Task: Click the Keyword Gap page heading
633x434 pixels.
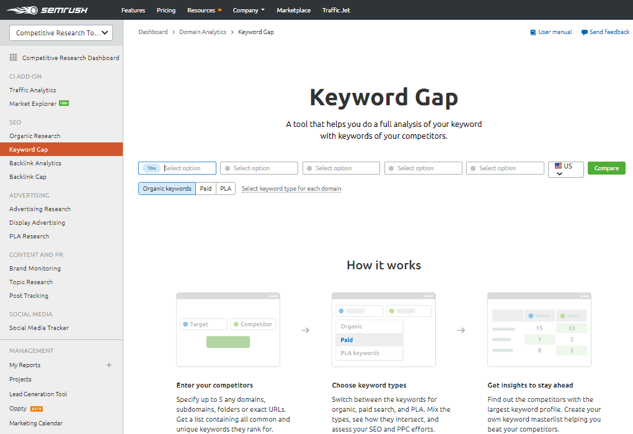Action: point(384,97)
